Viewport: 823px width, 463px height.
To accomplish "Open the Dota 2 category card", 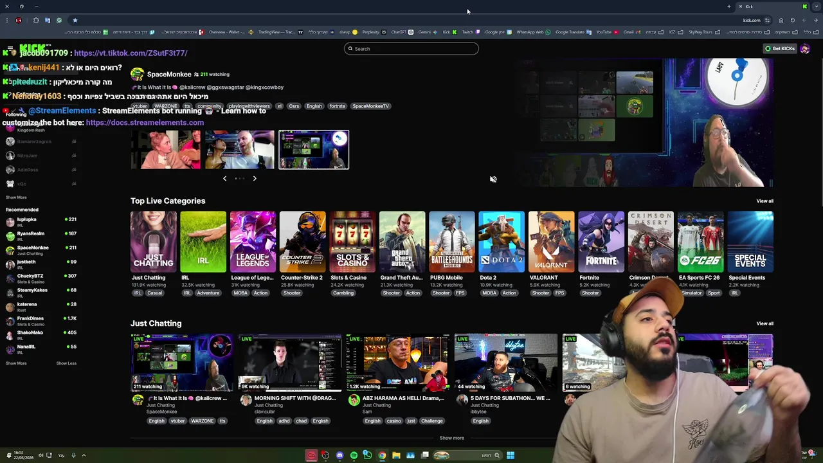I will (x=502, y=242).
